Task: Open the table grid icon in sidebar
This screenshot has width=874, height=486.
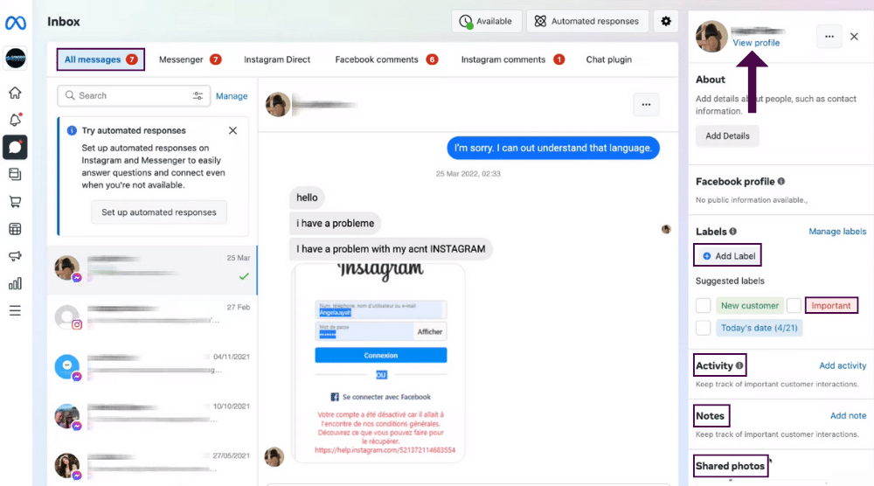Action: point(15,228)
